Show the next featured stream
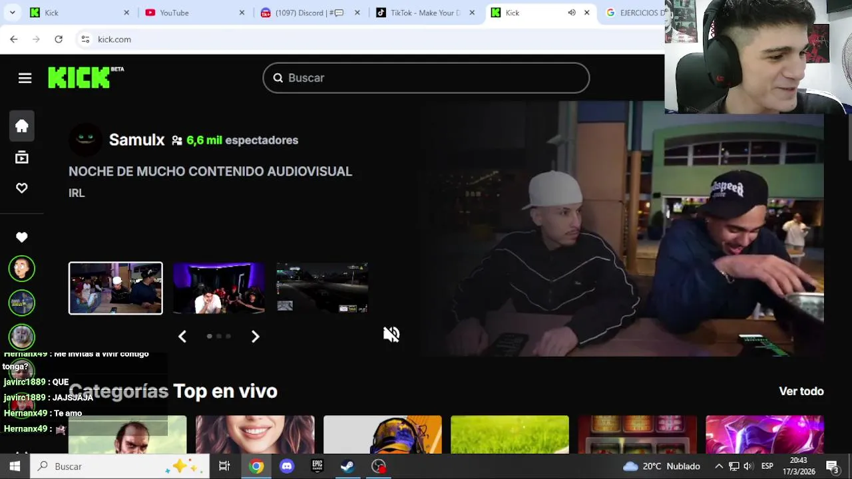This screenshot has height=479, width=852. tap(255, 337)
